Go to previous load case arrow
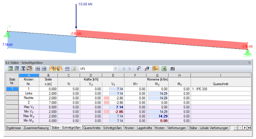Screen dimensions: 256x139 click(x=124, y=69)
